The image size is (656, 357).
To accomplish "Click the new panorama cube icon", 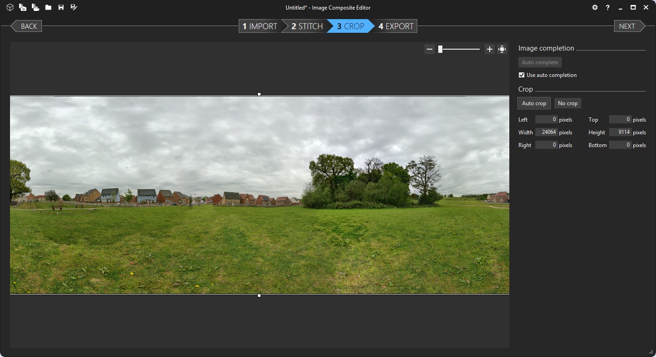I will pos(10,7).
